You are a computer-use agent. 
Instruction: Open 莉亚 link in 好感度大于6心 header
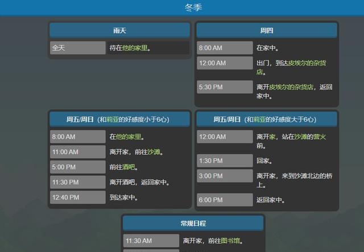tap(259, 119)
